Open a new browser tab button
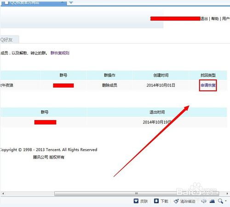230x207 pixels. [71, 2]
